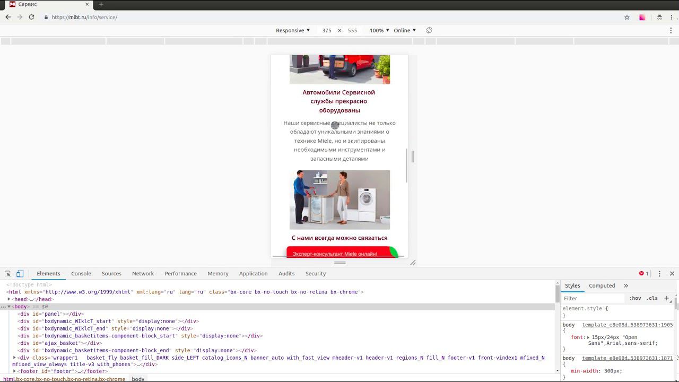Click heading "С нами всегда можно связаться"
679x382 pixels.
(339, 238)
